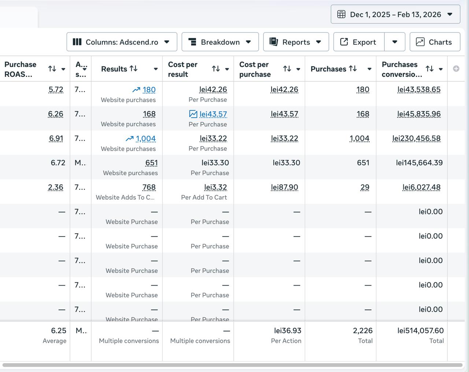Sort by Purchase ROAS column arrows
The height and width of the screenshot is (372, 469).
(x=52, y=69)
